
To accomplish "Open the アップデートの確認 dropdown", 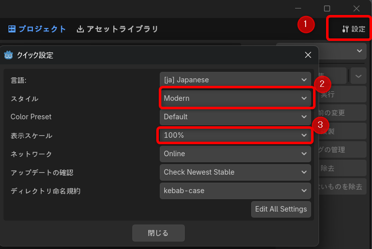I will pos(235,172).
